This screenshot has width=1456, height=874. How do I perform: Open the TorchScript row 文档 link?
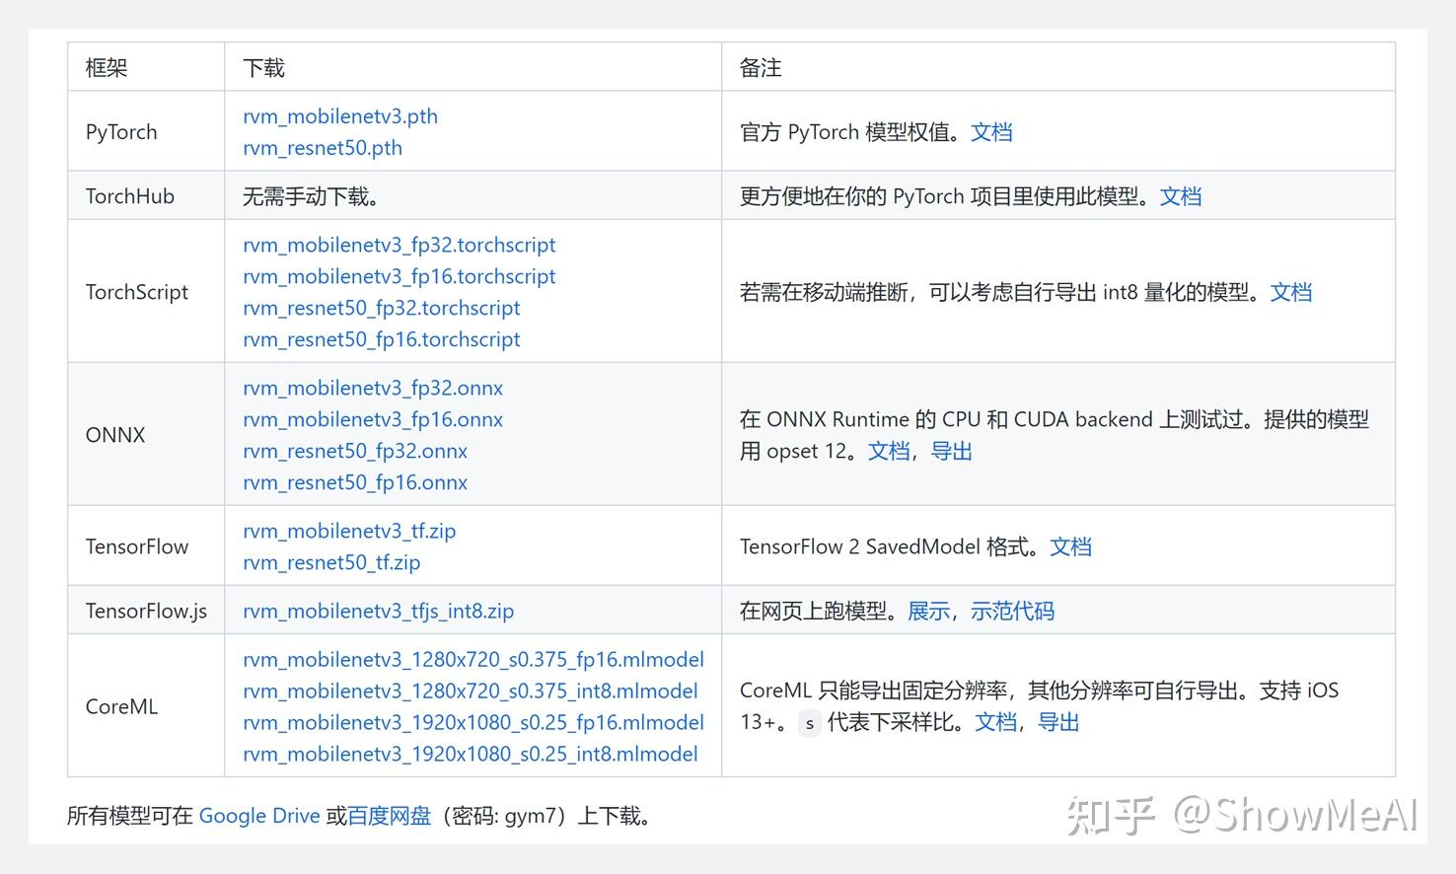(x=1291, y=292)
